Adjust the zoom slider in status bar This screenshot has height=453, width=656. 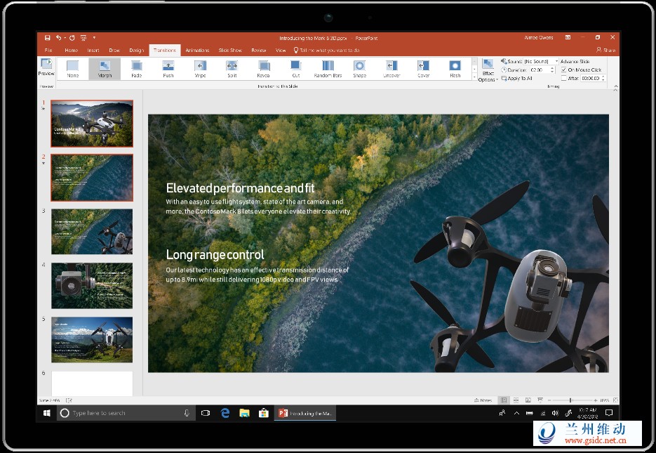[x=570, y=400]
